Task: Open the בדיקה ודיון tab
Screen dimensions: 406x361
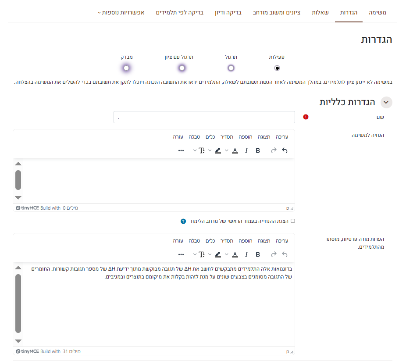Action: [228, 12]
